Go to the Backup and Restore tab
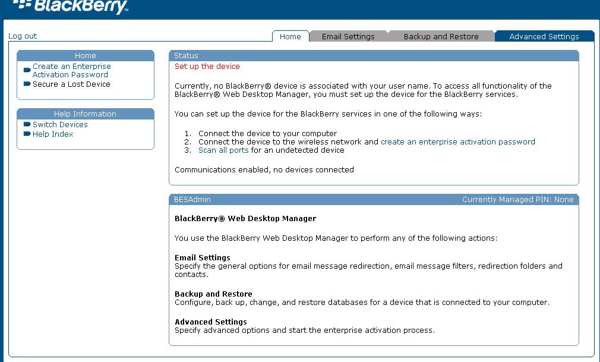 tap(441, 36)
